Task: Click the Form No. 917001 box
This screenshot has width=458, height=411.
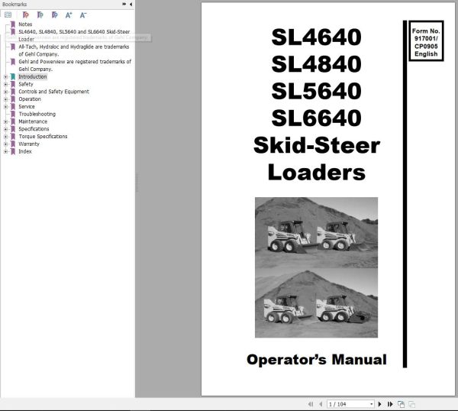Action: pyautogui.click(x=426, y=41)
